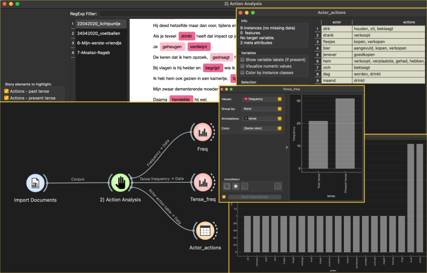Open the Actor_actions data table widget node
The image size is (427, 273).
tap(205, 231)
